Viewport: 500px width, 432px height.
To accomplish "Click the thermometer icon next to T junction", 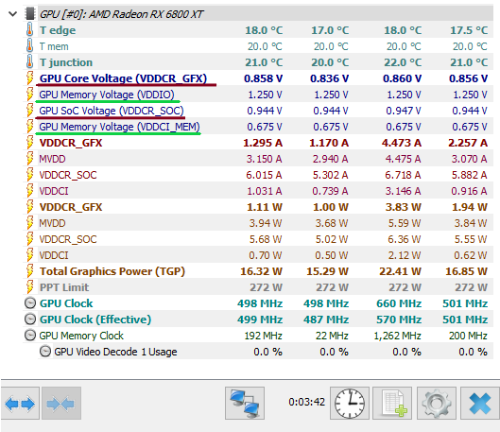I will 29,61.
